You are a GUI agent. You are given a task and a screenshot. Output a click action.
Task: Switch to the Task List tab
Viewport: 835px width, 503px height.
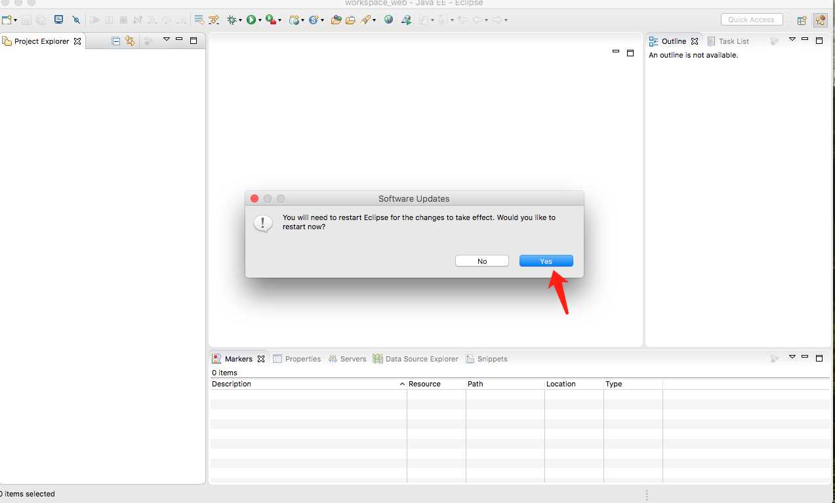pyautogui.click(x=728, y=41)
